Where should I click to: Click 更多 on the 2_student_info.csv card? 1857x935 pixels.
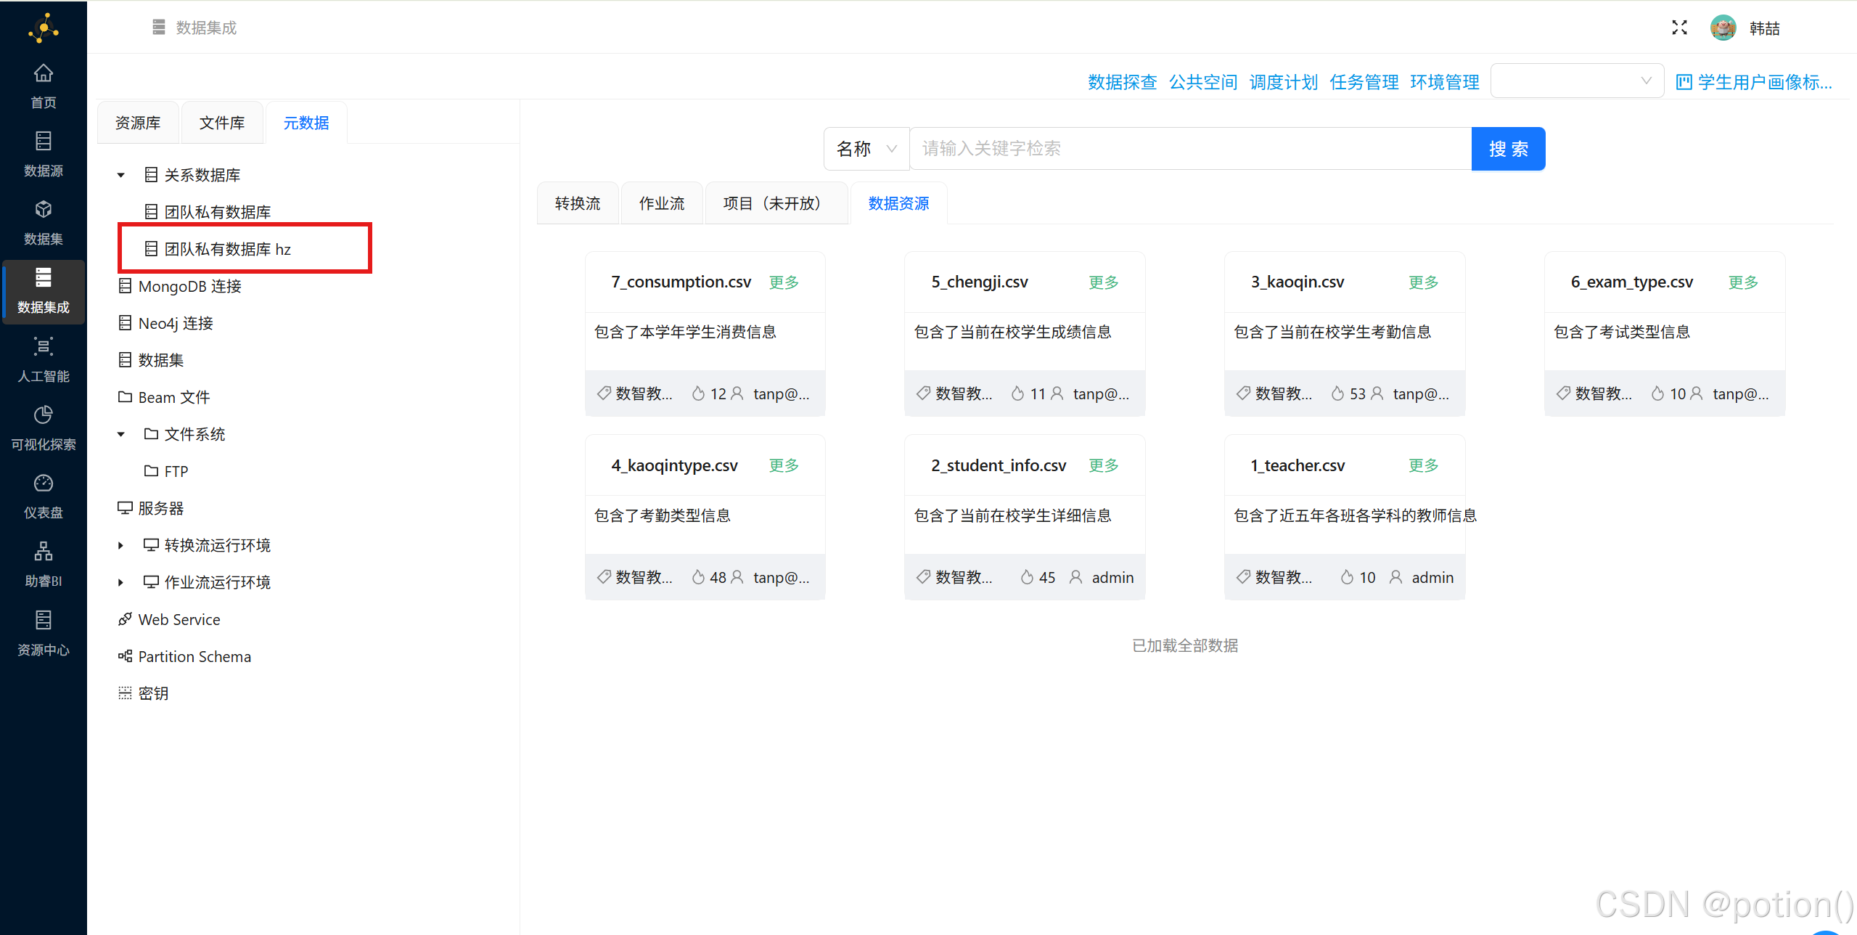pos(1104,465)
